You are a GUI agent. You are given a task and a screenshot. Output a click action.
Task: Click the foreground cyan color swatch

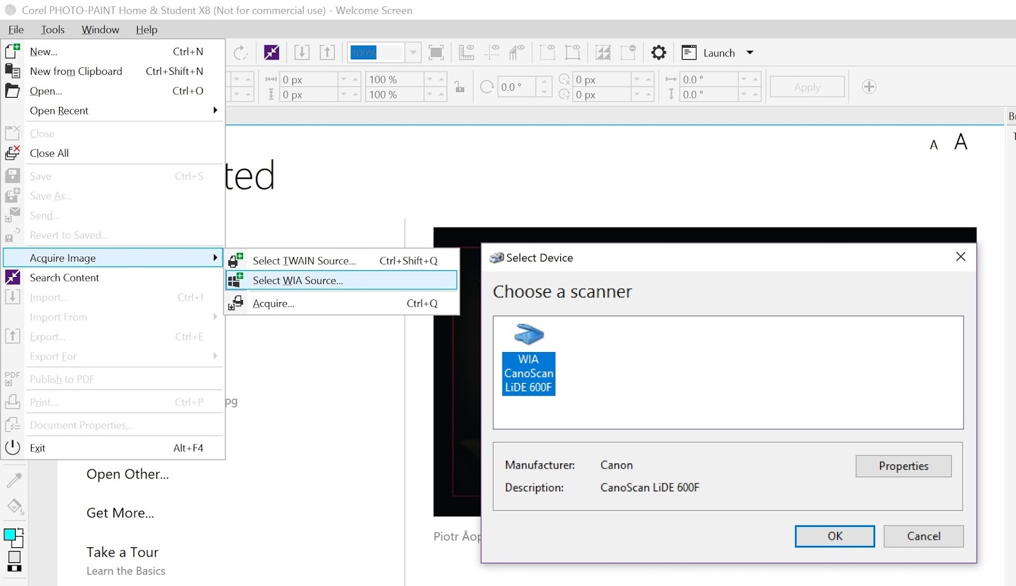10,535
